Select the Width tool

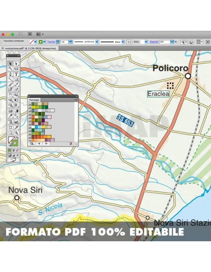point(10,100)
